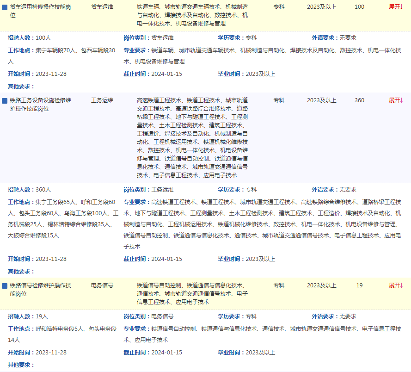Toggle 展开↓ for the 电务信号 position
This screenshot has width=411, height=372.
(x=396, y=285)
